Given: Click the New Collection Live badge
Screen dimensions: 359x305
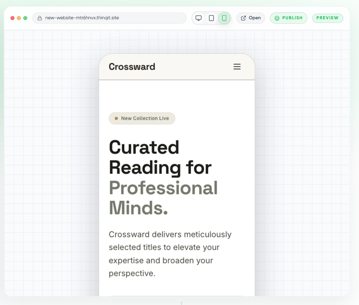Looking at the screenshot, I should click(142, 118).
